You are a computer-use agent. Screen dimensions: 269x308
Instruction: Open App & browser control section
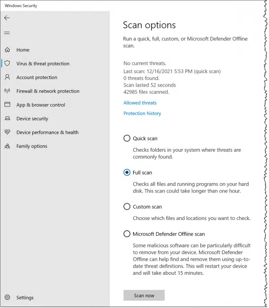tap(41, 105)
